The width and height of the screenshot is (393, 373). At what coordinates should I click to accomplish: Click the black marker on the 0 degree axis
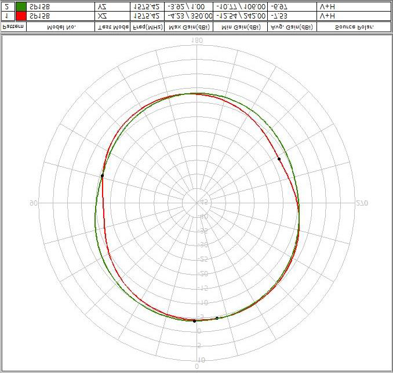click(x=194, y=321)
